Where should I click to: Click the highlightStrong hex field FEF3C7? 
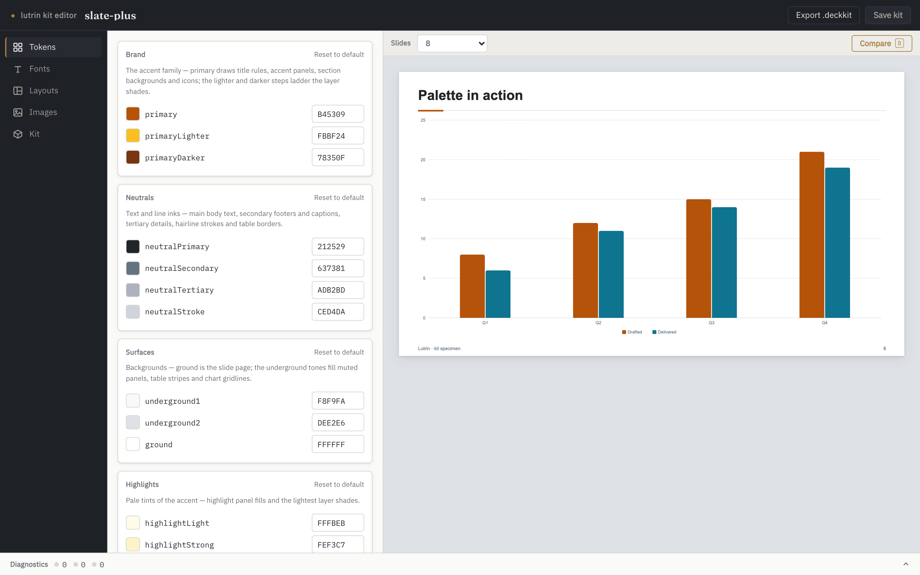(x=338, y=545)
